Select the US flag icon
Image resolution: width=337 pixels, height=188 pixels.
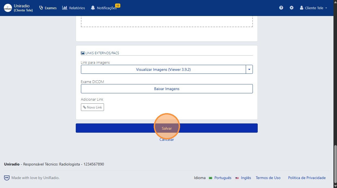[x=237, y=178]
